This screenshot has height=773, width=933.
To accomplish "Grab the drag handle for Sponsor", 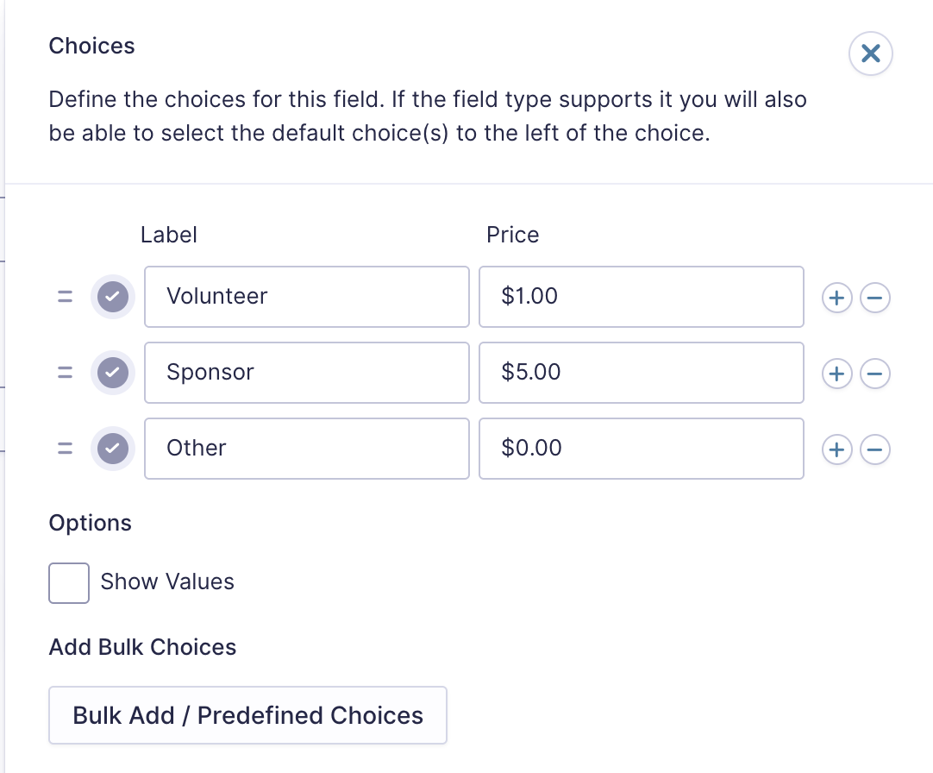I will pos(65,373).
